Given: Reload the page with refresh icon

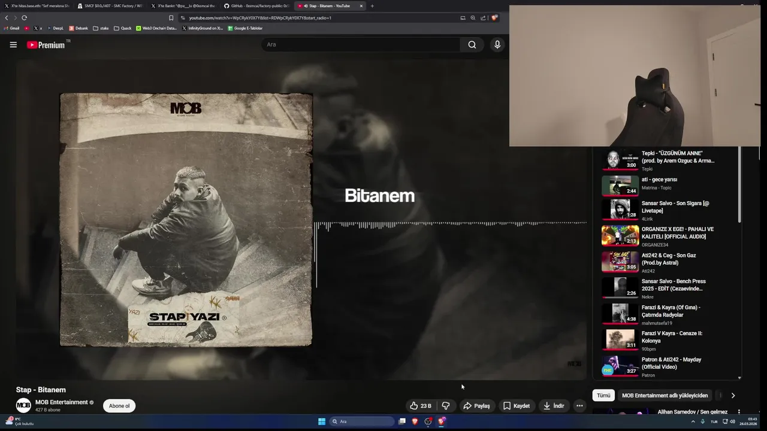Looking at the screenshot, I should [x=24, y=18].
